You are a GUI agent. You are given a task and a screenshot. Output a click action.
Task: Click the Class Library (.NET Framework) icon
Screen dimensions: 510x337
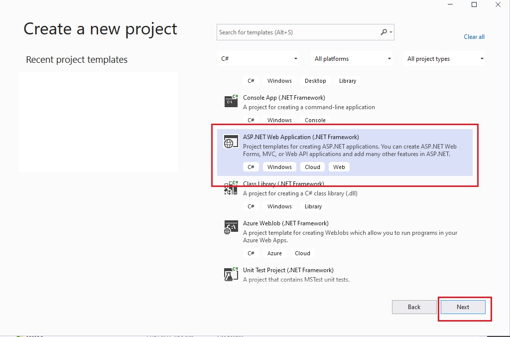[x=231, y=188]
